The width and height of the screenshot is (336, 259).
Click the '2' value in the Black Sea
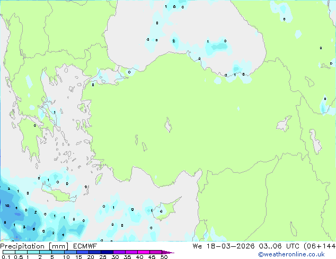pos(174,41)
